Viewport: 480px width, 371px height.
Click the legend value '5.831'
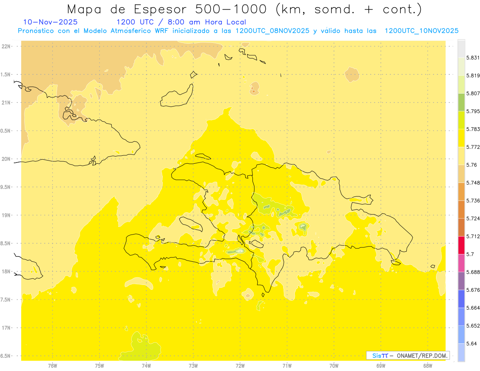pos(473,58)
